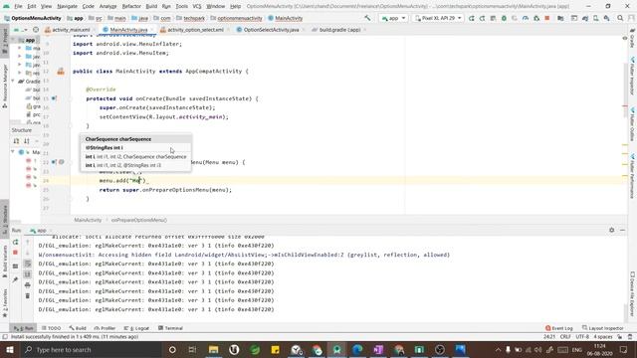Open the Logcat tool window tab
Image resolution: width=637 pixels, height=358 pixels.
point(136,328)
